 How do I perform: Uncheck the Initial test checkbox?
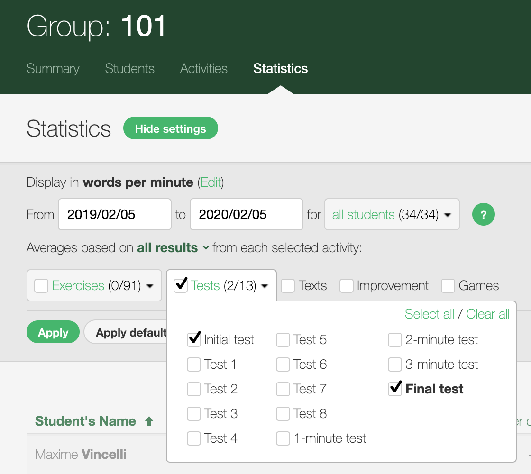tap(194, 339)
